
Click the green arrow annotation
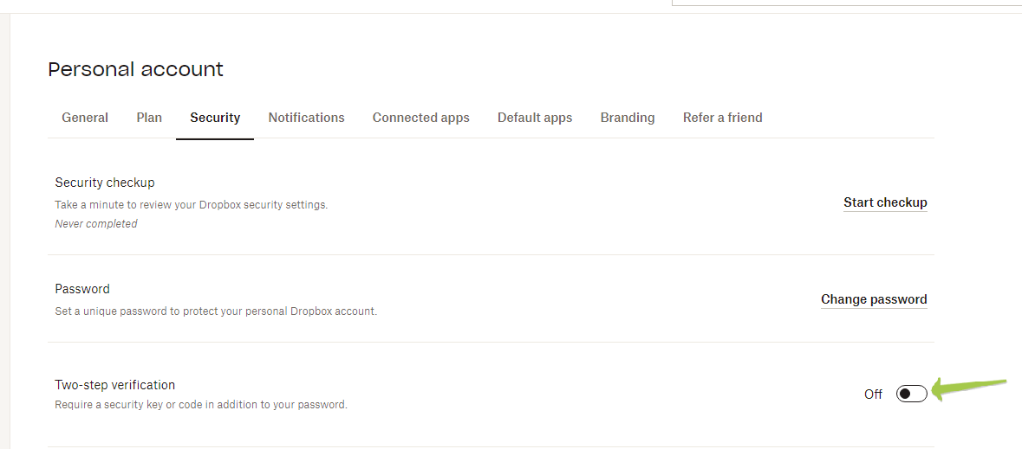coord(970,388)
